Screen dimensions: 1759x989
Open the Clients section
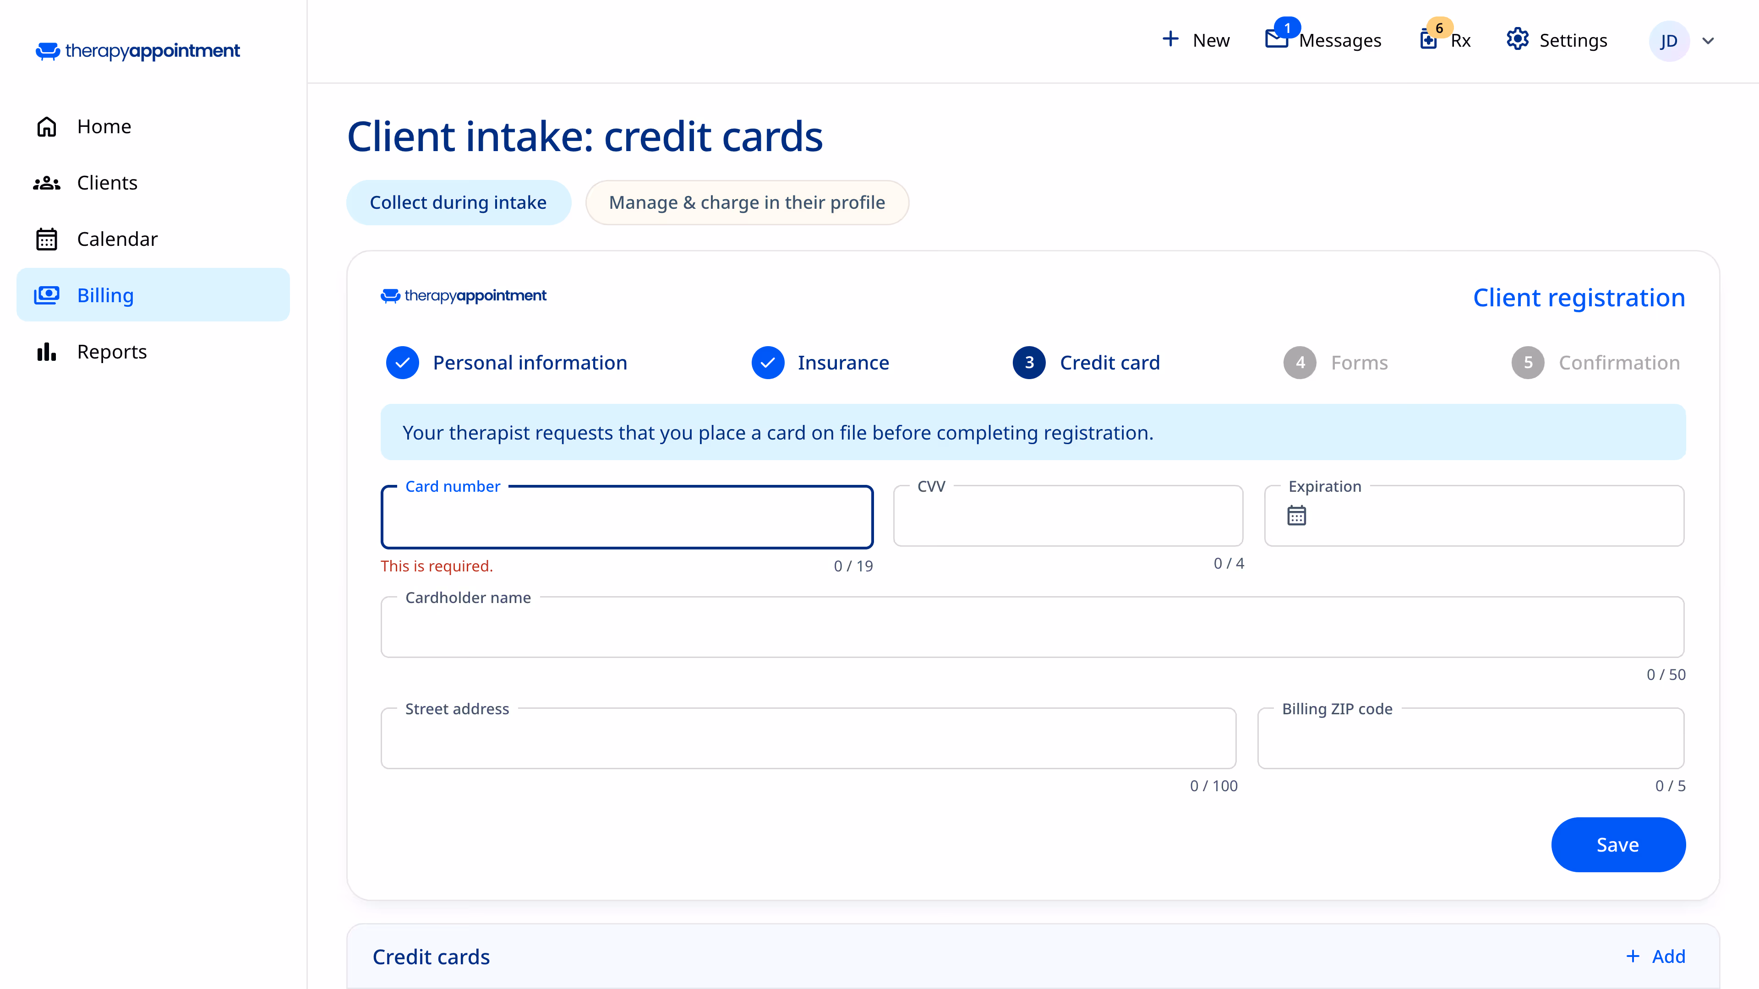click(153, 183)
